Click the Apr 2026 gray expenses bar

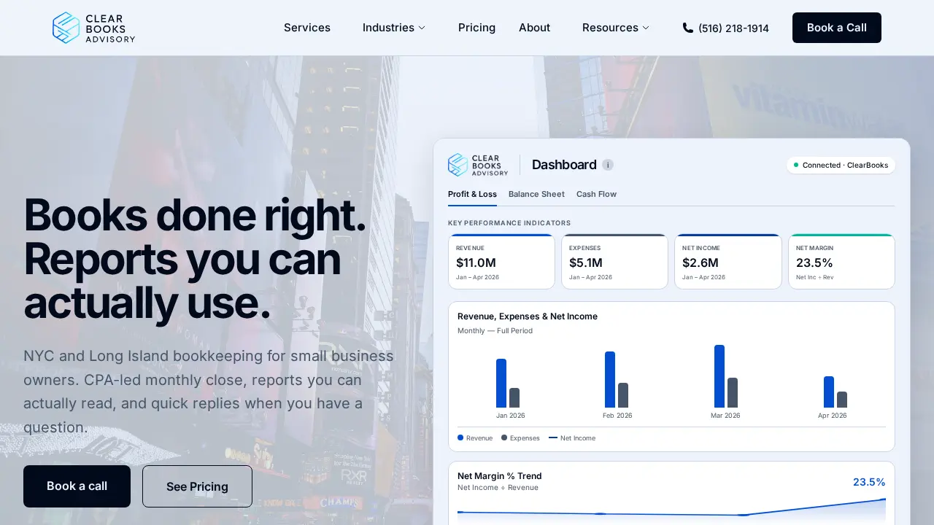[842, 400]
